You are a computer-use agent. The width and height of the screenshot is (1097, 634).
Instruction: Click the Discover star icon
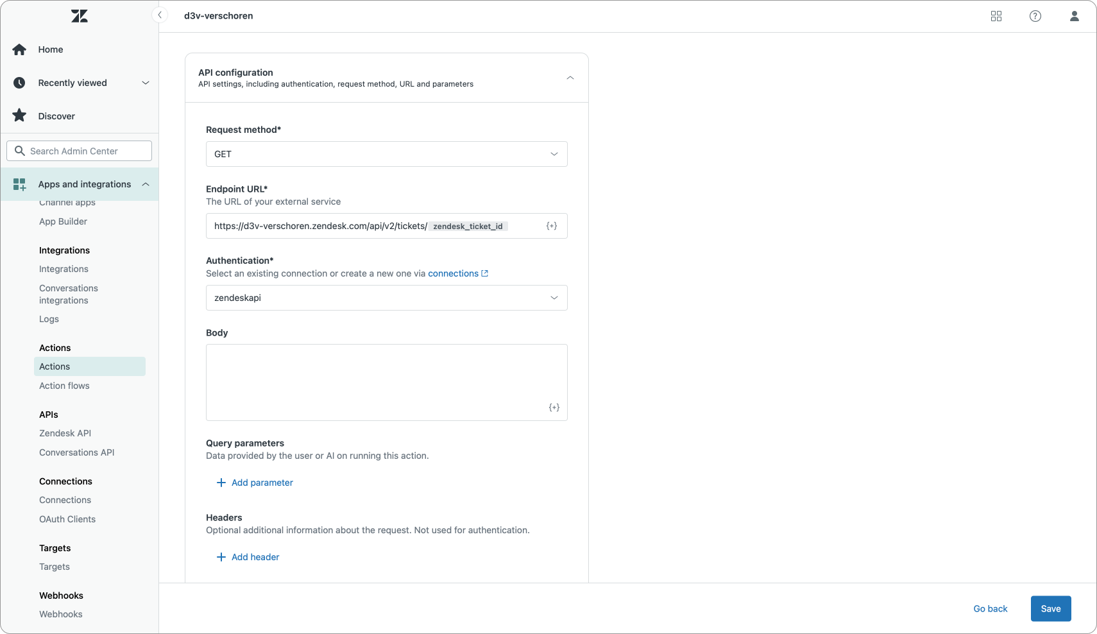(20, 116)
